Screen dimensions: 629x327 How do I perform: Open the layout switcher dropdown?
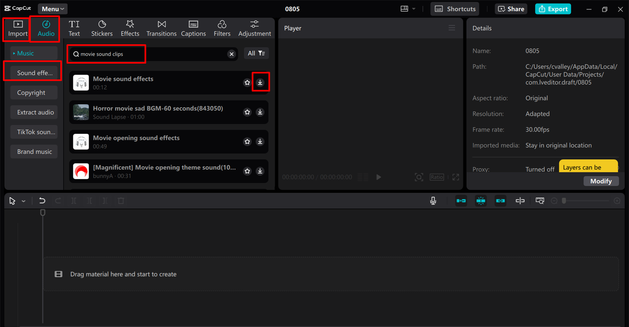408,9
